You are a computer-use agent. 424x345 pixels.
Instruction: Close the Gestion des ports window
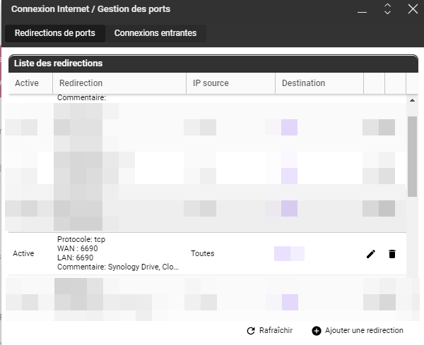pos(413,9)
